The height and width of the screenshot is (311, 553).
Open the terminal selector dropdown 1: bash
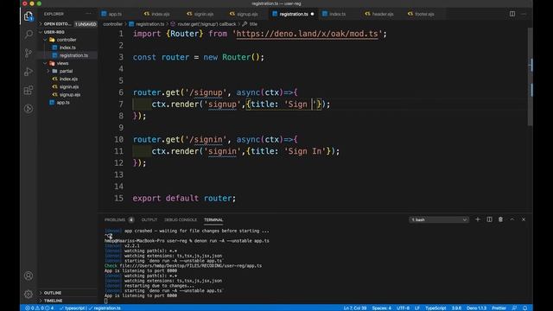click(x=439, y=219)
